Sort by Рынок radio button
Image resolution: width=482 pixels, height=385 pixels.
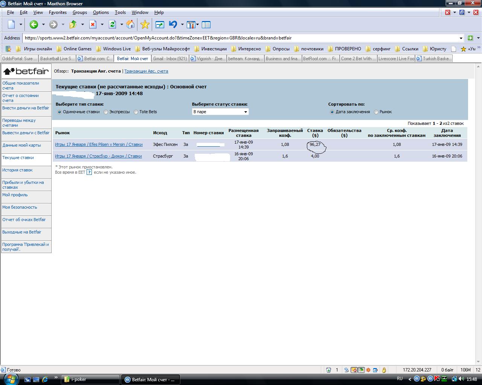376,112
